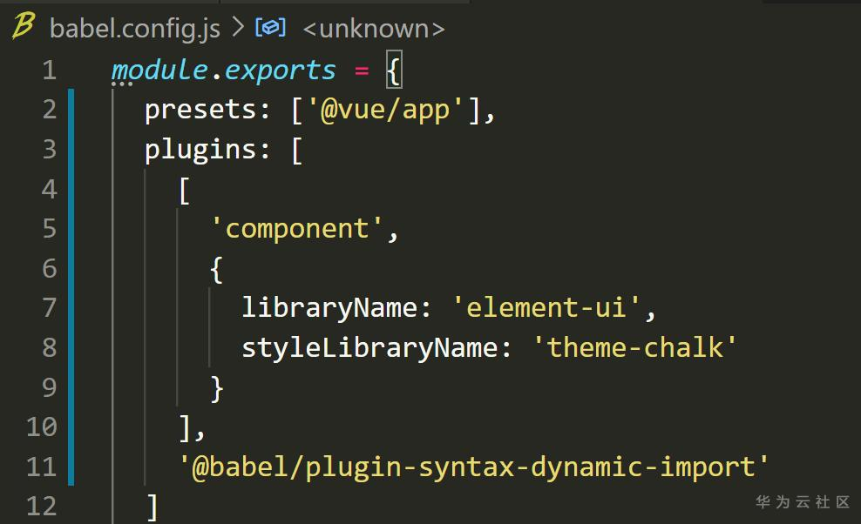Viewport: 861px width, 524px height.
Task: Click line number 10 in gutter
Action: (x=42, y=427)
